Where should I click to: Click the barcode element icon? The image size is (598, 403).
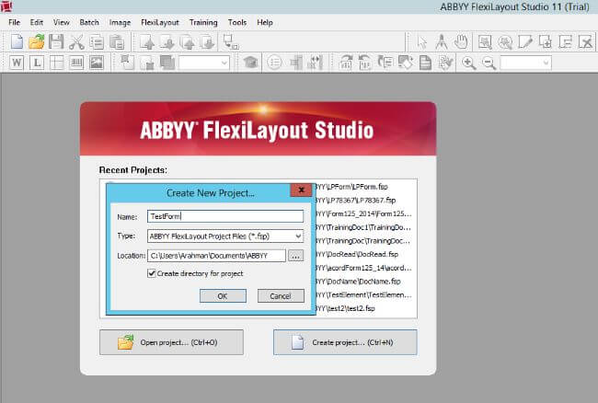coord(76,63)
